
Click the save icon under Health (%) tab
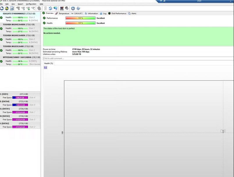click(46, 68)
